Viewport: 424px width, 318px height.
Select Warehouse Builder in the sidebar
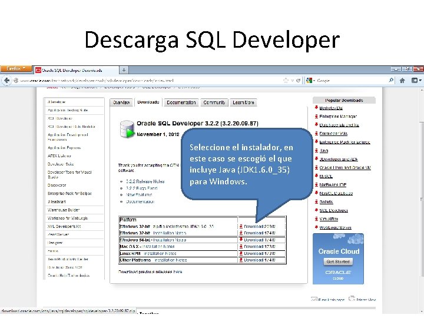pos(64,210)
